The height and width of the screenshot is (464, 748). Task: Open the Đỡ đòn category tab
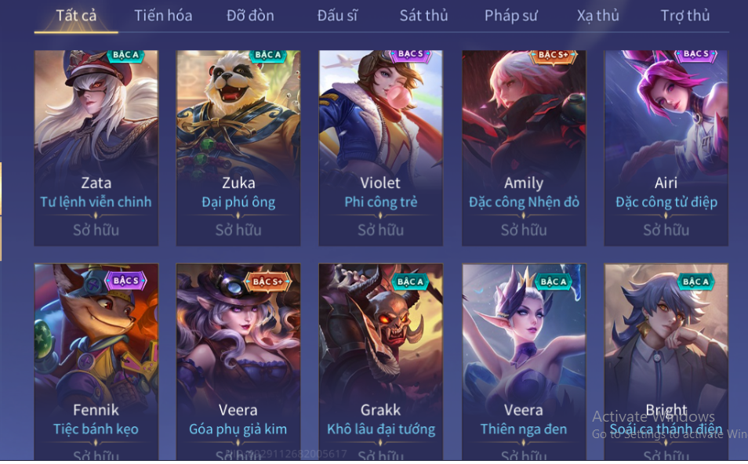click(x=250, y=16)
